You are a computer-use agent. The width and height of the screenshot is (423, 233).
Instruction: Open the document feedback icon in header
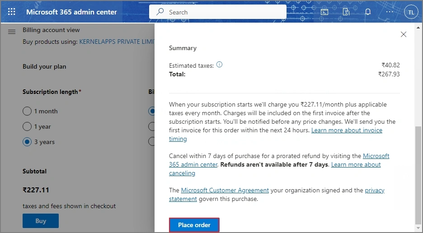pos(346,12)
